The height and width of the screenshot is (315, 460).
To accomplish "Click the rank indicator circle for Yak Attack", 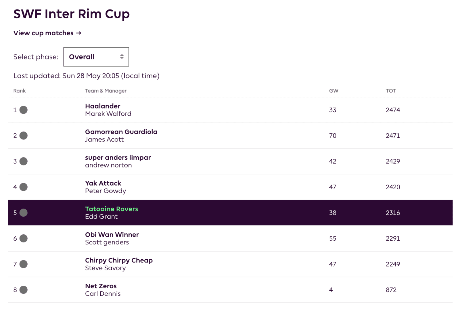I will pos(24,187).
